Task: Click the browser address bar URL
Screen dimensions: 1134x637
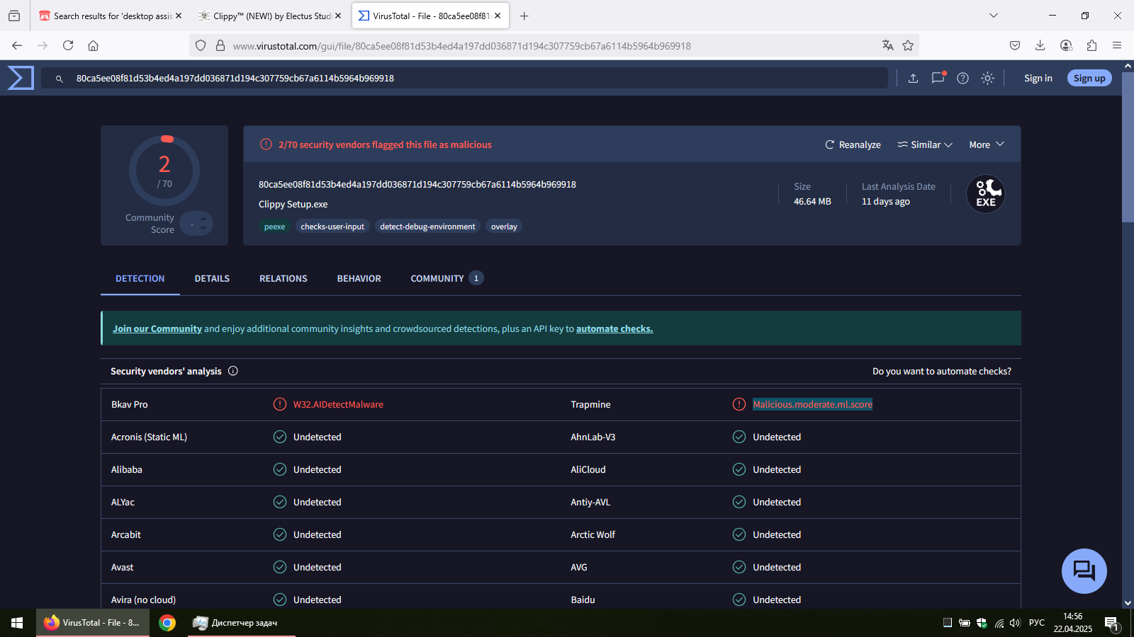Action: point(461,46)
